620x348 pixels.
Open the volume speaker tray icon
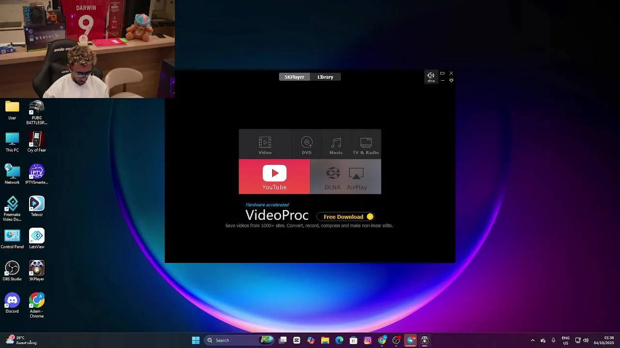point(586,340)
